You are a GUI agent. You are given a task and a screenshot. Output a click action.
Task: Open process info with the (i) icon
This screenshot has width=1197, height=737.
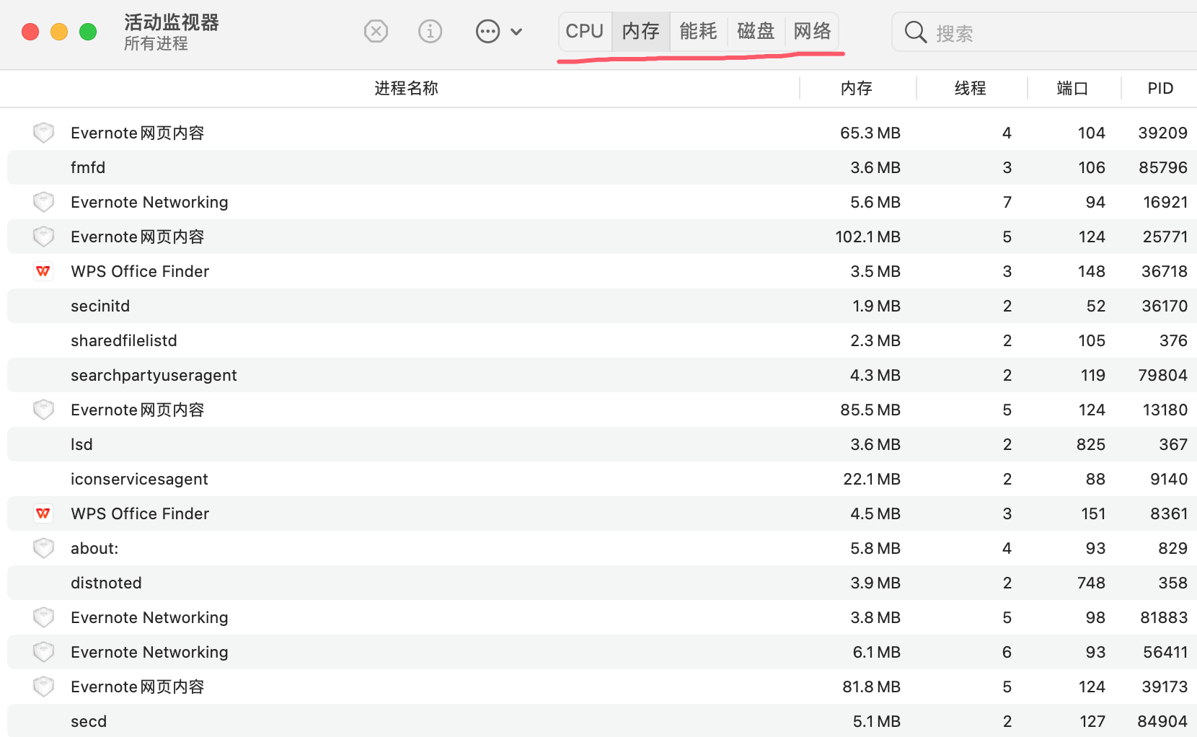pyautogui.click(x=430, y=31)
